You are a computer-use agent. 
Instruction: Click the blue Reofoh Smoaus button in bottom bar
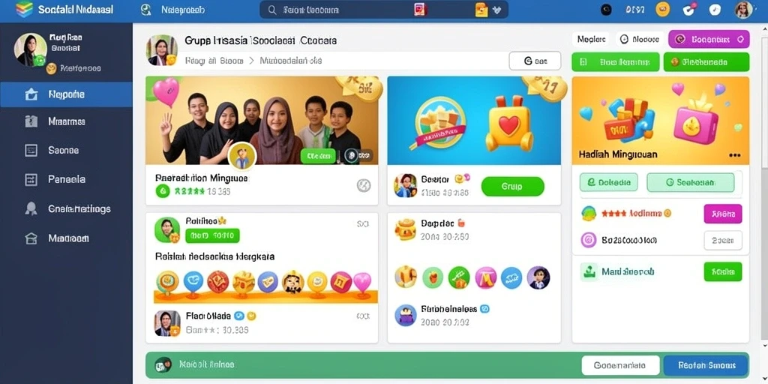706,365
